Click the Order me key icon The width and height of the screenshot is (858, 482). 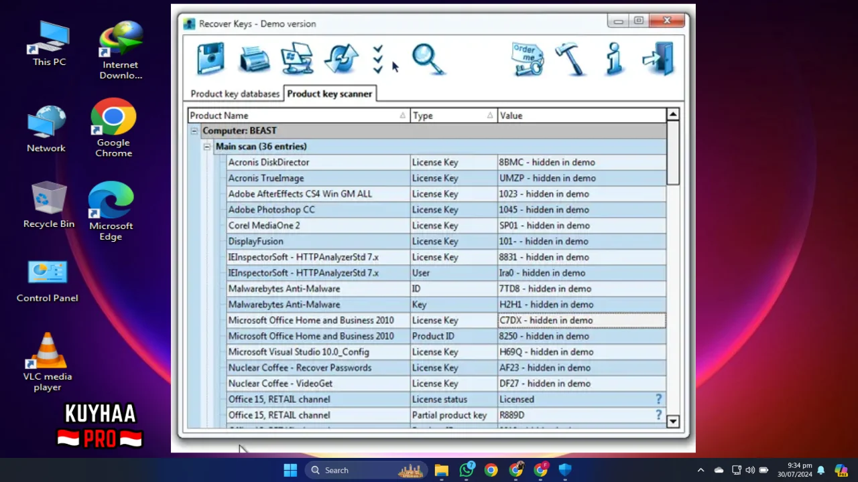(x=528, y=59)
